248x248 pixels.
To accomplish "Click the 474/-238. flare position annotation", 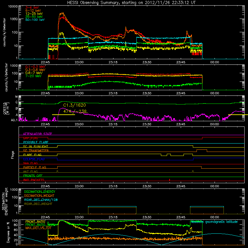I will point(75,111).
